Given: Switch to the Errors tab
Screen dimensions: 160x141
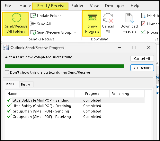Looking at the screenshot, I should (x=26, y=85).
